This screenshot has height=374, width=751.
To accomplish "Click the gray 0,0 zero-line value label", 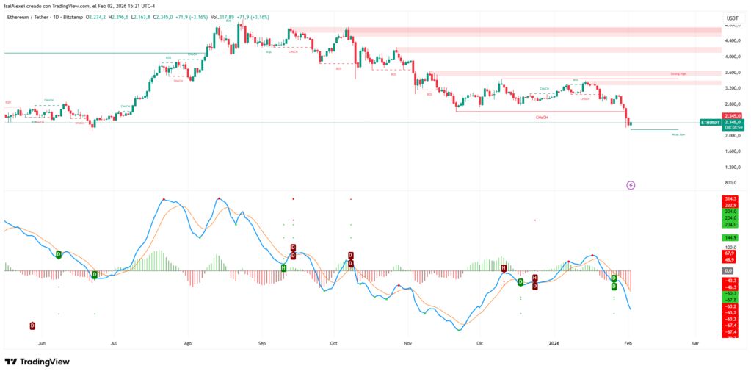I will tap(732, 270).
